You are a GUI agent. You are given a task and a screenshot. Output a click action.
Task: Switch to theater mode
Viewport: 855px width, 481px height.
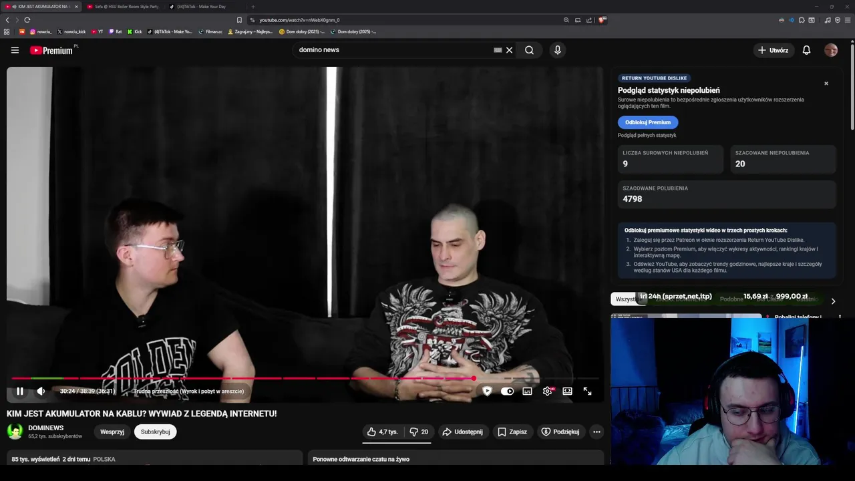(x=567, y=391)
